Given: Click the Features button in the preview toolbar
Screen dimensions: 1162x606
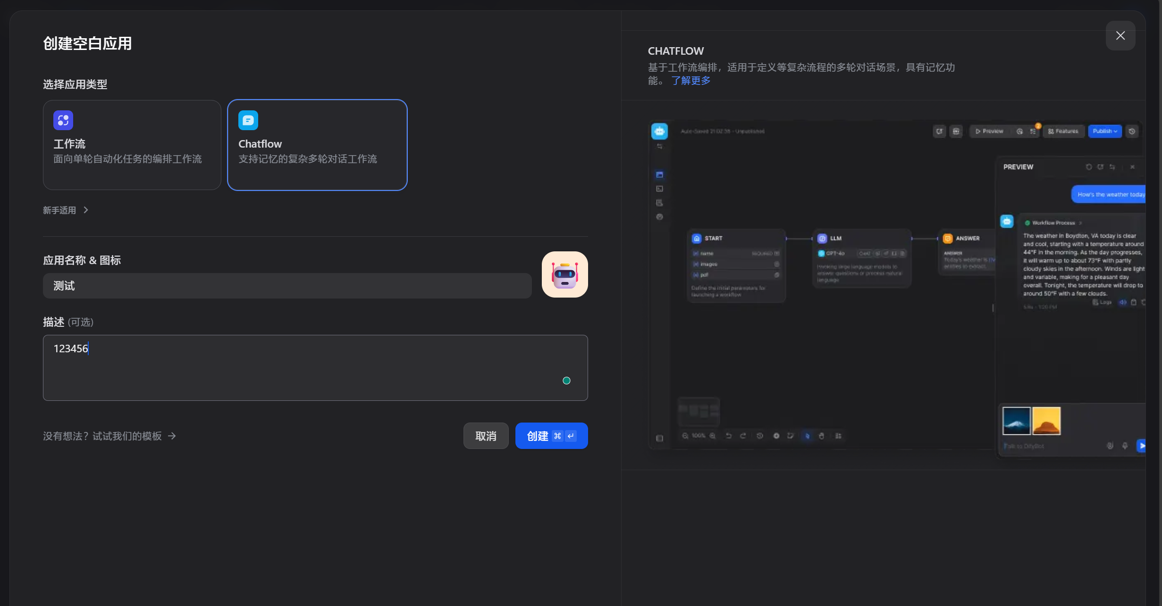Looking at the screenshot, I should pos(1063,131).
